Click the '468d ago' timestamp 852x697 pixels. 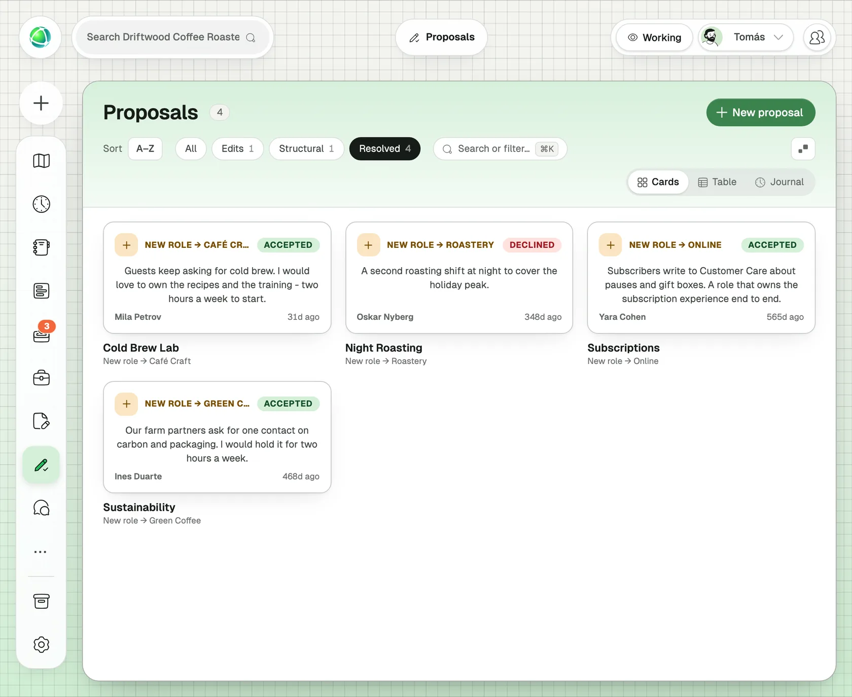301,476
